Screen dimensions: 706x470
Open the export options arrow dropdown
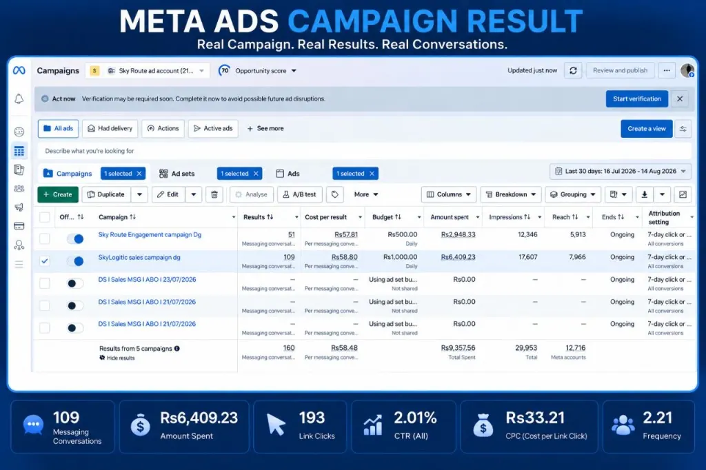coord(663,194)
